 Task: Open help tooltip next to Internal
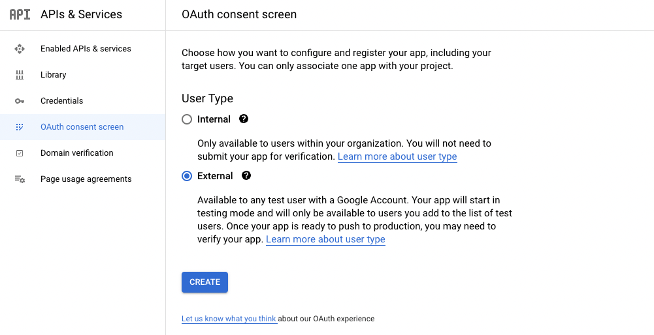(x=244, y=119)
